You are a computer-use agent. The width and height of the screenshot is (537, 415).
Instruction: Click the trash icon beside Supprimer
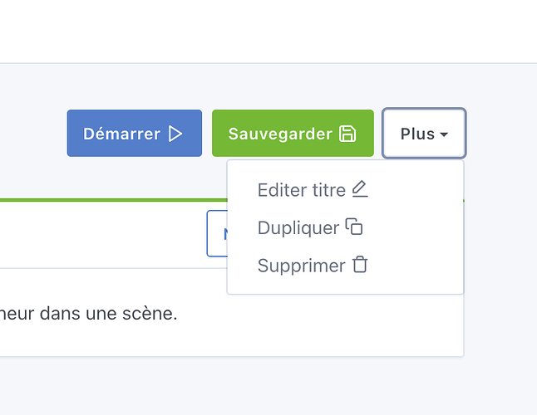[x=359, y=266]
